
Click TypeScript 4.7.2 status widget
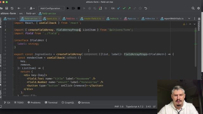(135, 107)
